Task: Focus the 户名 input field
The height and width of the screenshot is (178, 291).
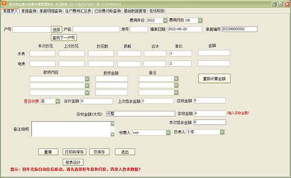Action: point(96,29)
